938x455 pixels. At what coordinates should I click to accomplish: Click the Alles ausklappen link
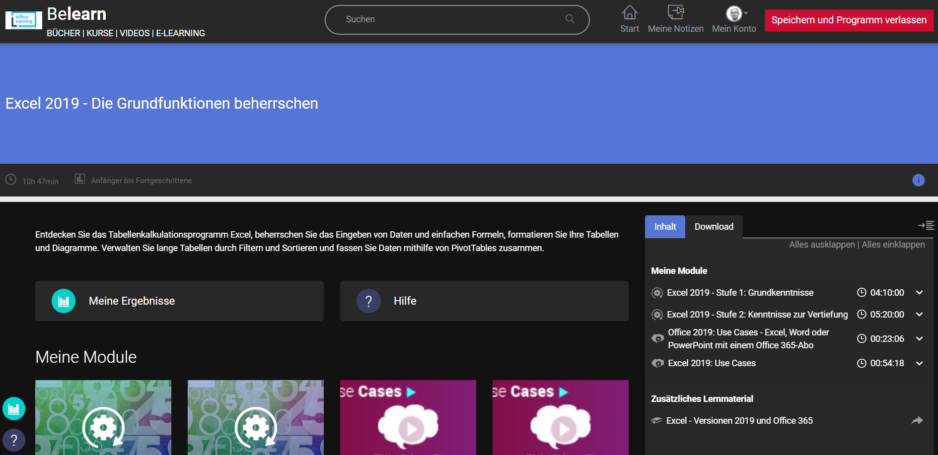(822, 245)
